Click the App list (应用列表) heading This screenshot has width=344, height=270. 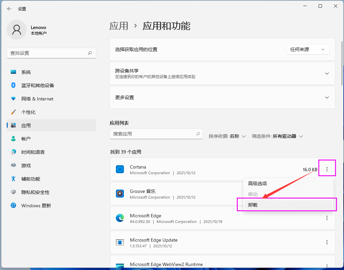tap(119, 123)
